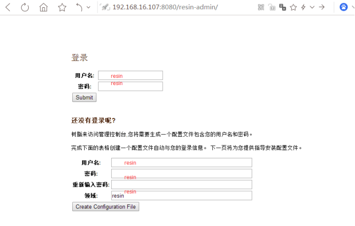Click the Create Configuration File button

106,207
